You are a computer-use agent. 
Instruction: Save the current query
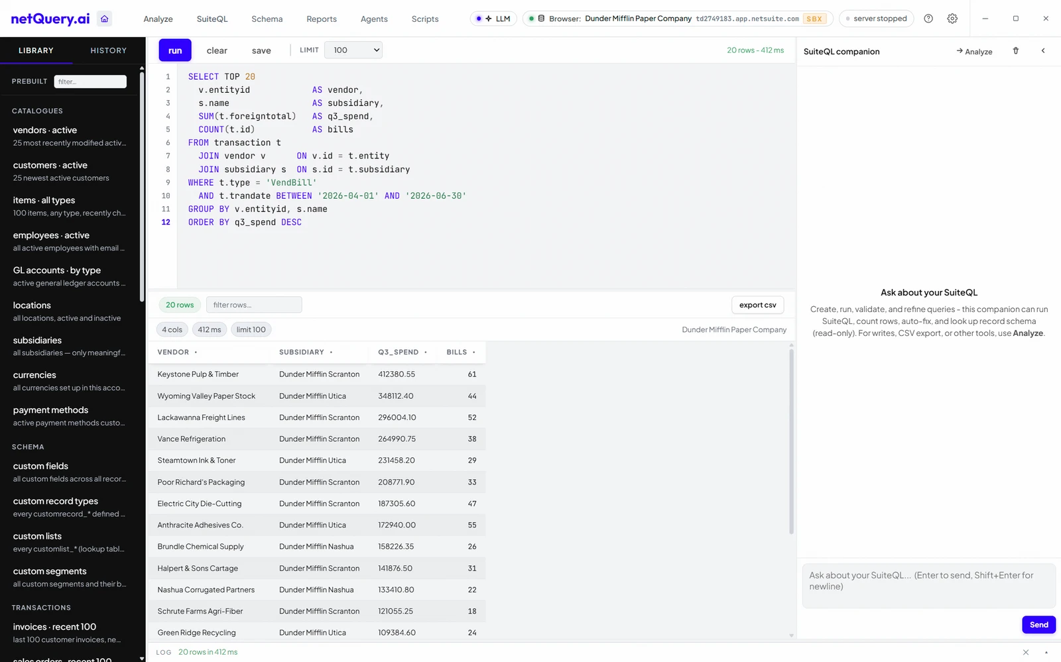[261, 50]
